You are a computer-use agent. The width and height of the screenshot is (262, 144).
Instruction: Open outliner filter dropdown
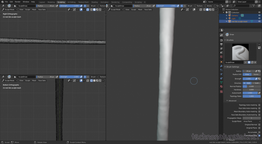tap(254, 6)
